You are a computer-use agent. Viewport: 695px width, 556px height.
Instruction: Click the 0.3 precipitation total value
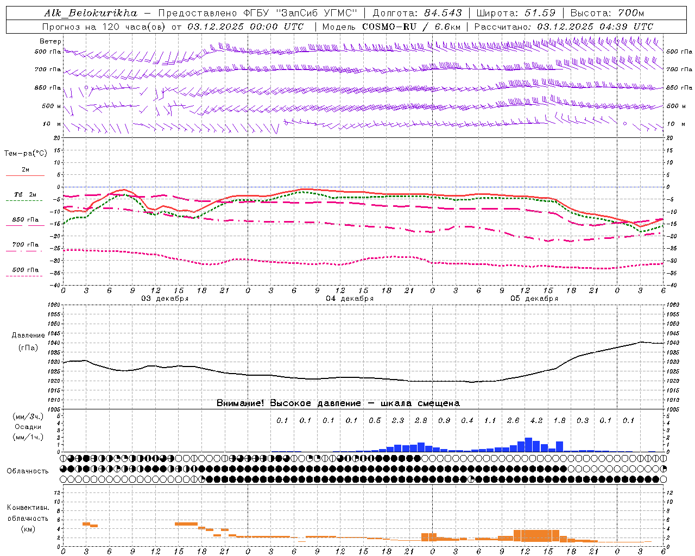[x=583, y=421]
